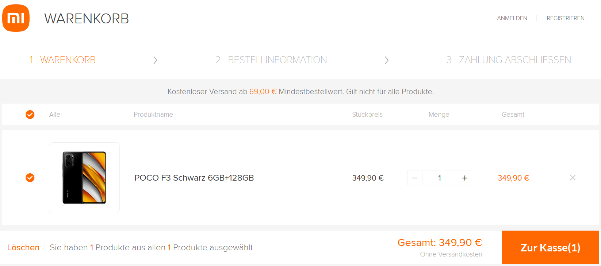This screenshot has height=266, width=601.
Task: Decrease quantity with the minus button
Action: 415,178
